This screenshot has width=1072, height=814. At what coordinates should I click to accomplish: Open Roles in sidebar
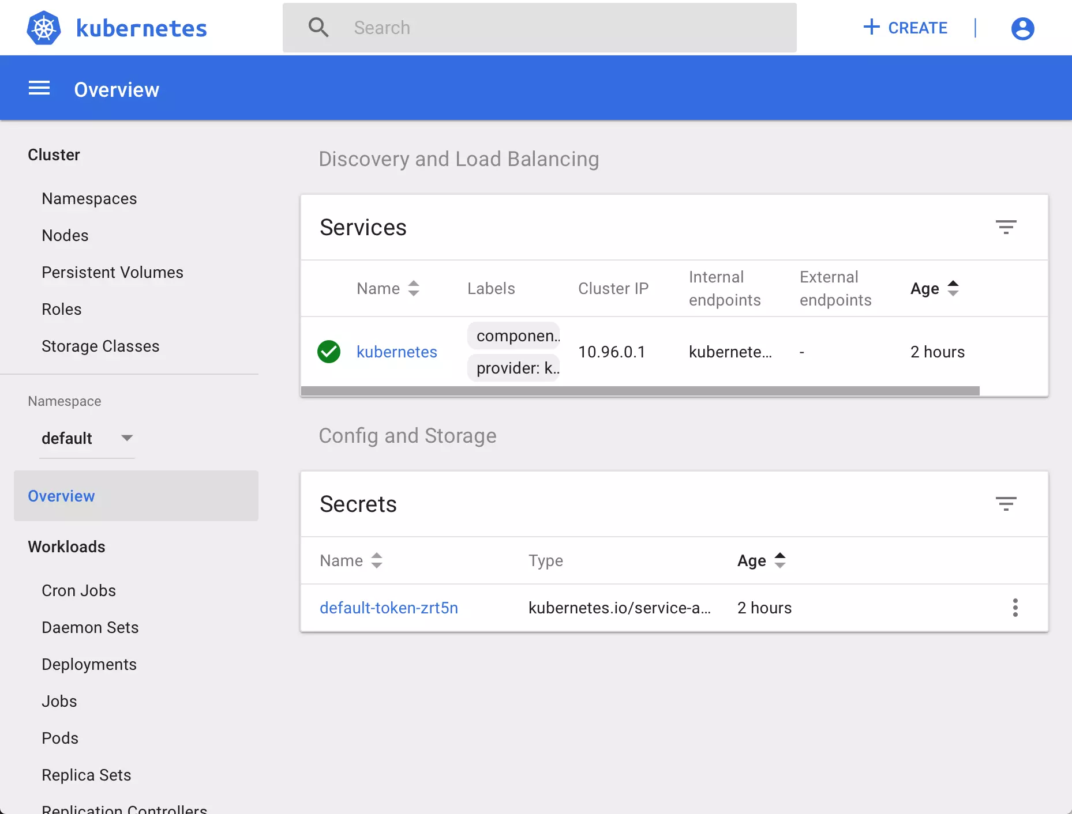click(62, 309)
